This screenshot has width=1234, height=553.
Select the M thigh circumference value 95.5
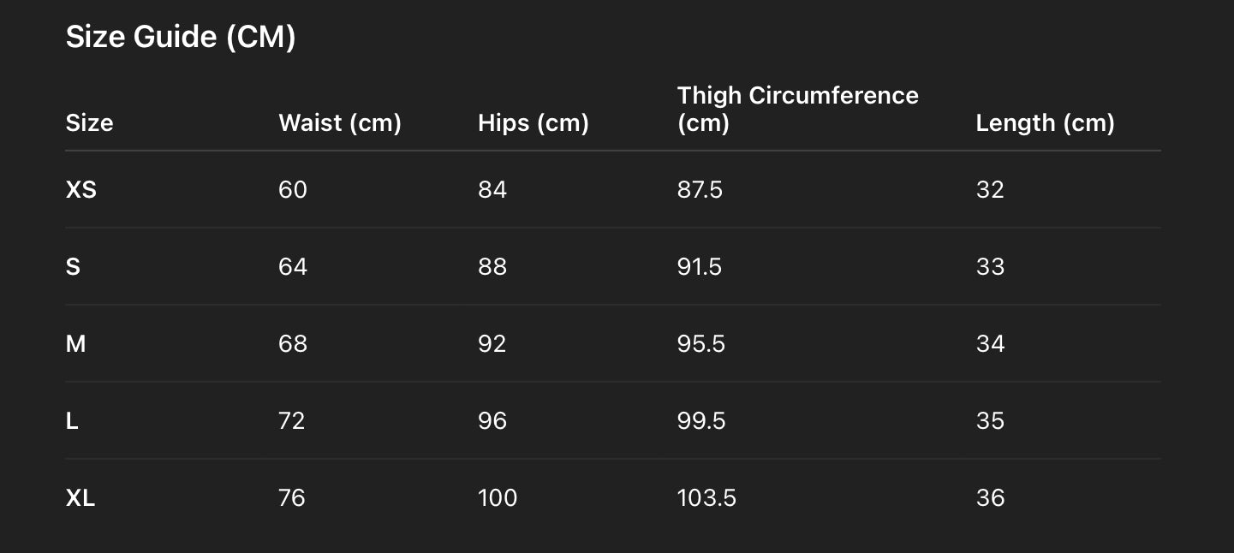click(700, 343)
